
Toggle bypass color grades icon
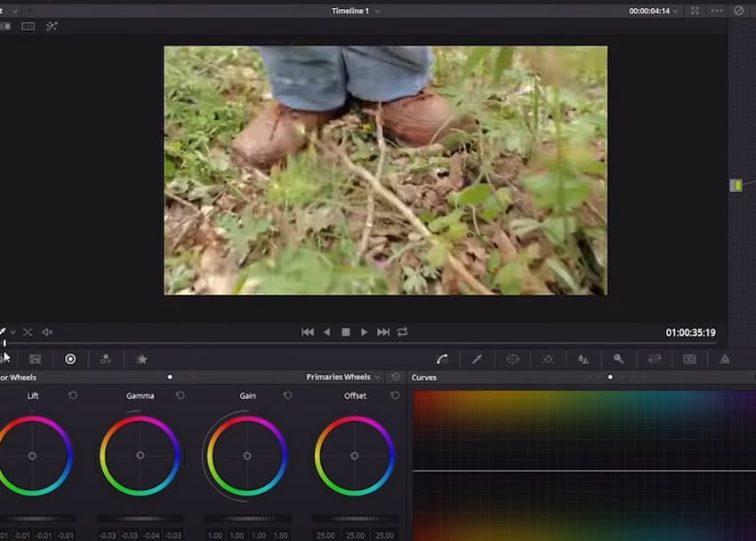pos(738,11)
